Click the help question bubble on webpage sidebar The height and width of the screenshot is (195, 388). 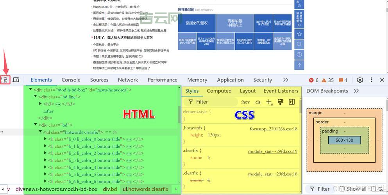(299, 55)
